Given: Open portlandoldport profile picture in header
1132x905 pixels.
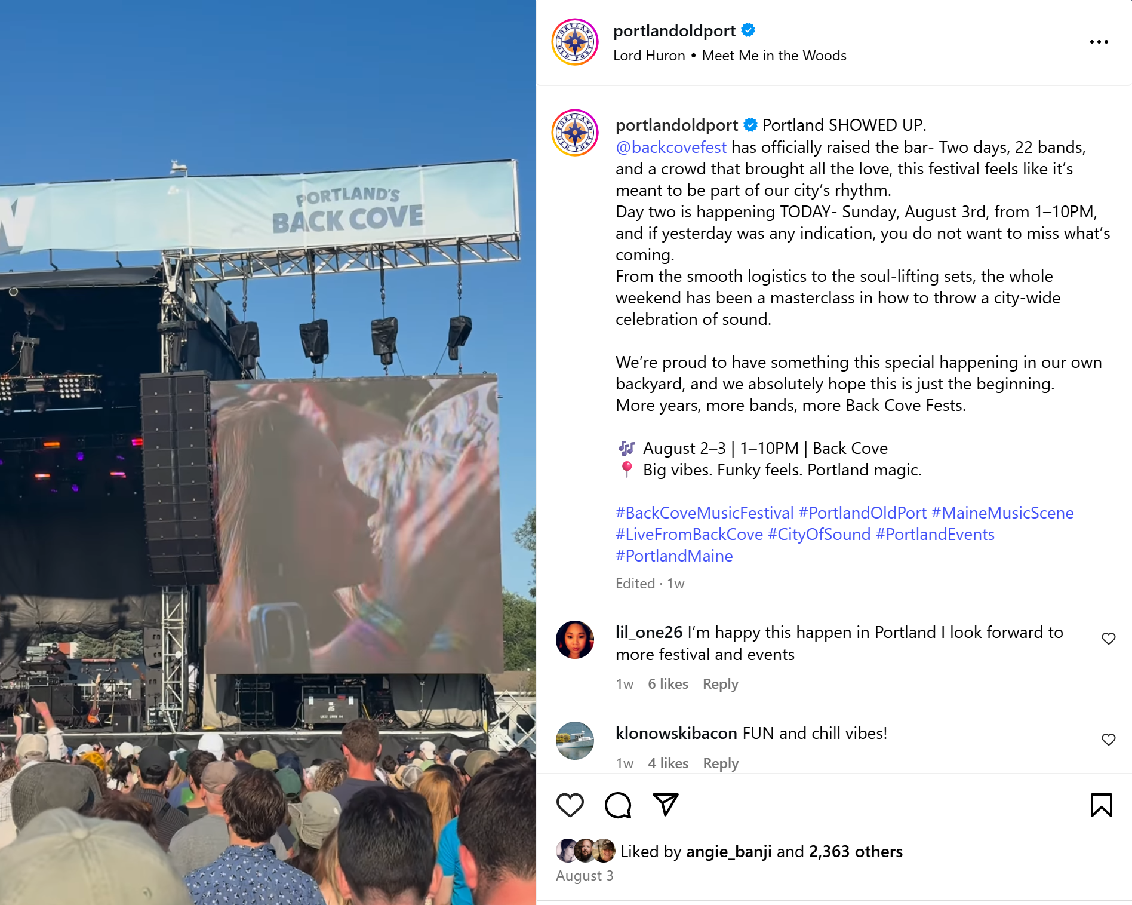Looking at the screenshot, I should tap(575, 42).
